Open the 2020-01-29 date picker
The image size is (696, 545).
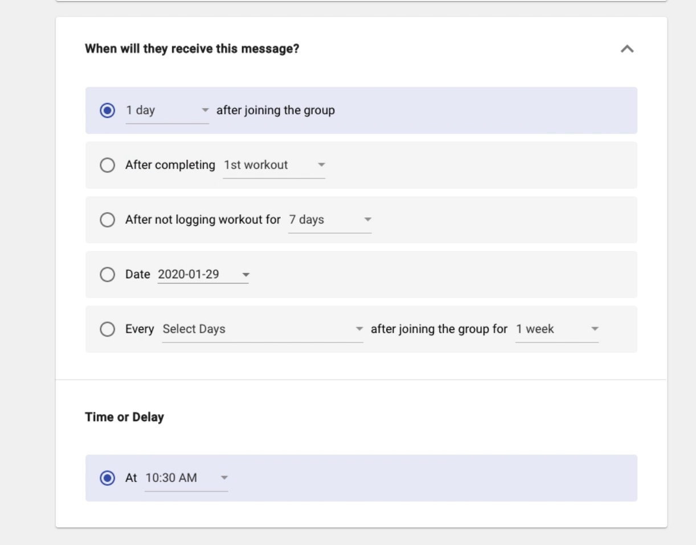pyautogui.click(x=203, y=275)
